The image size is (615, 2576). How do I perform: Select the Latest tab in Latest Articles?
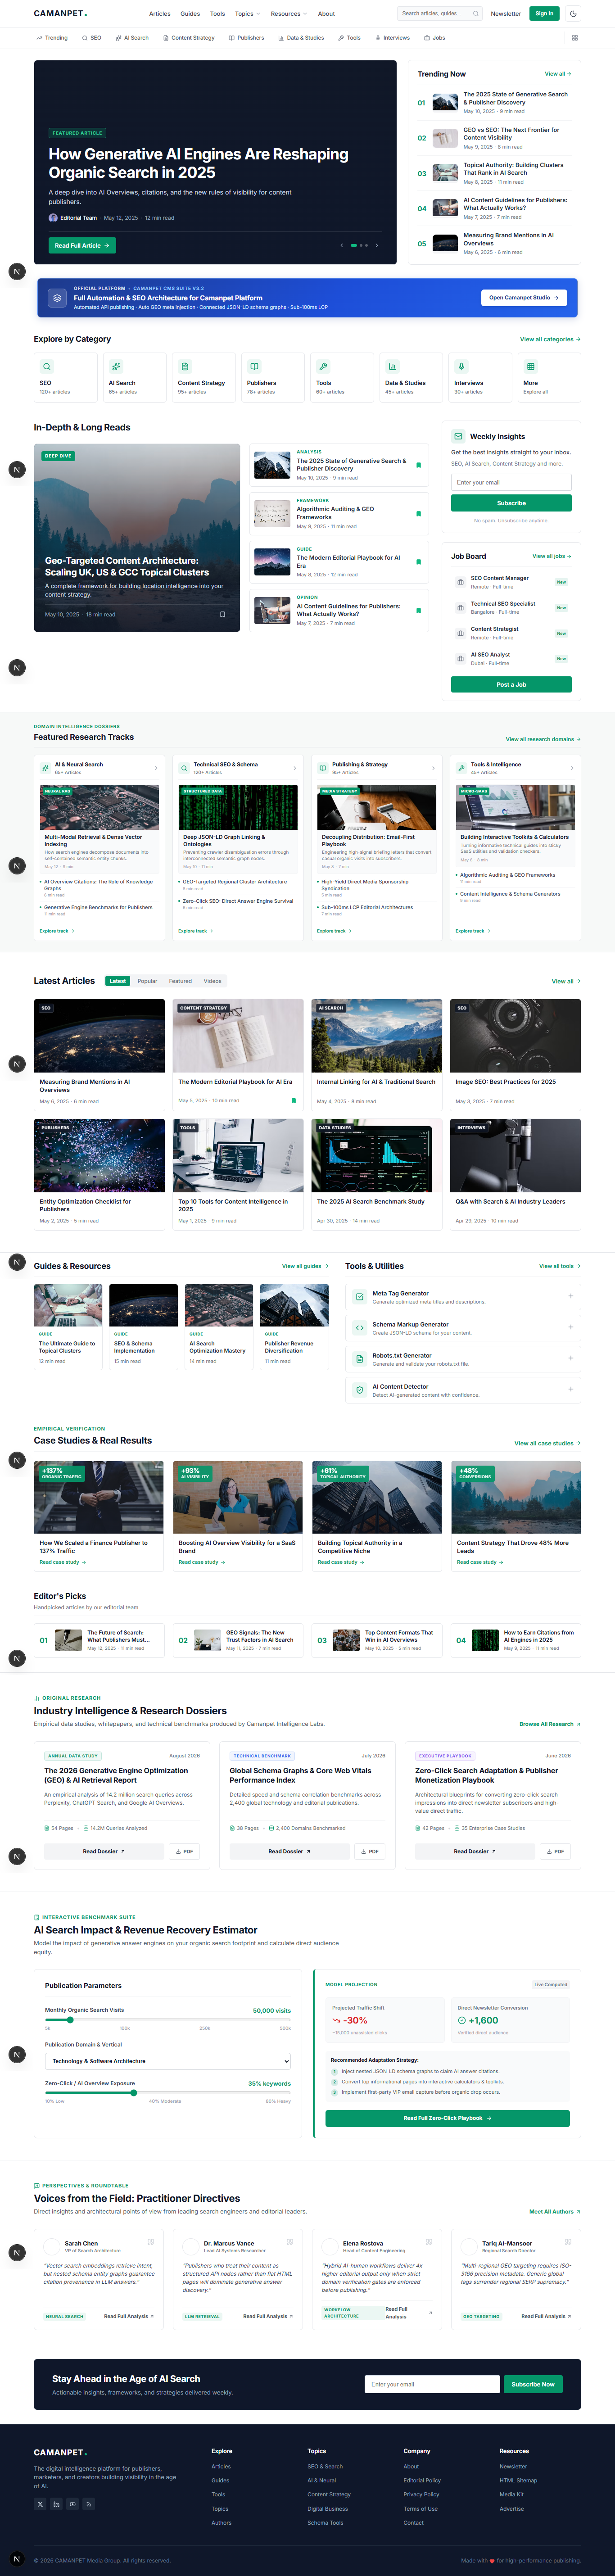(118, 981)
